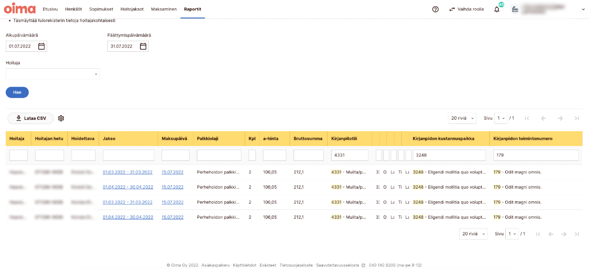The width and height of the screenshot is (589, 269).
Task: Click the Oima logo
Action: [x=20, y=9]
